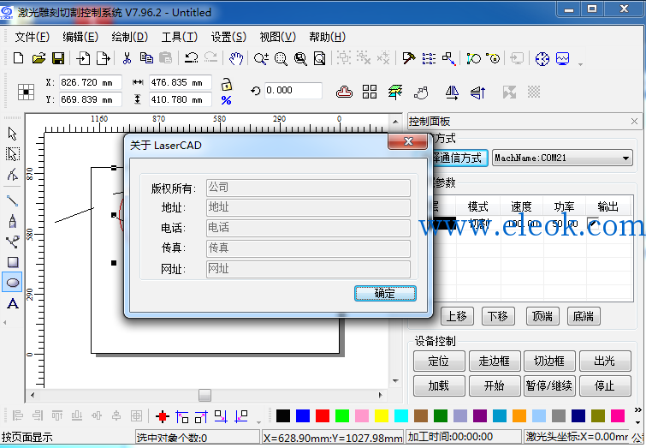
Task: Open the 视图(V) menu
Action: (x=278, y=37)
